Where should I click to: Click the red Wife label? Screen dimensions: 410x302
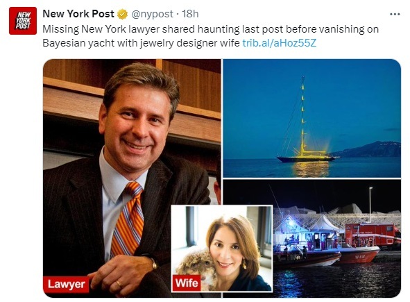point(187,283)
